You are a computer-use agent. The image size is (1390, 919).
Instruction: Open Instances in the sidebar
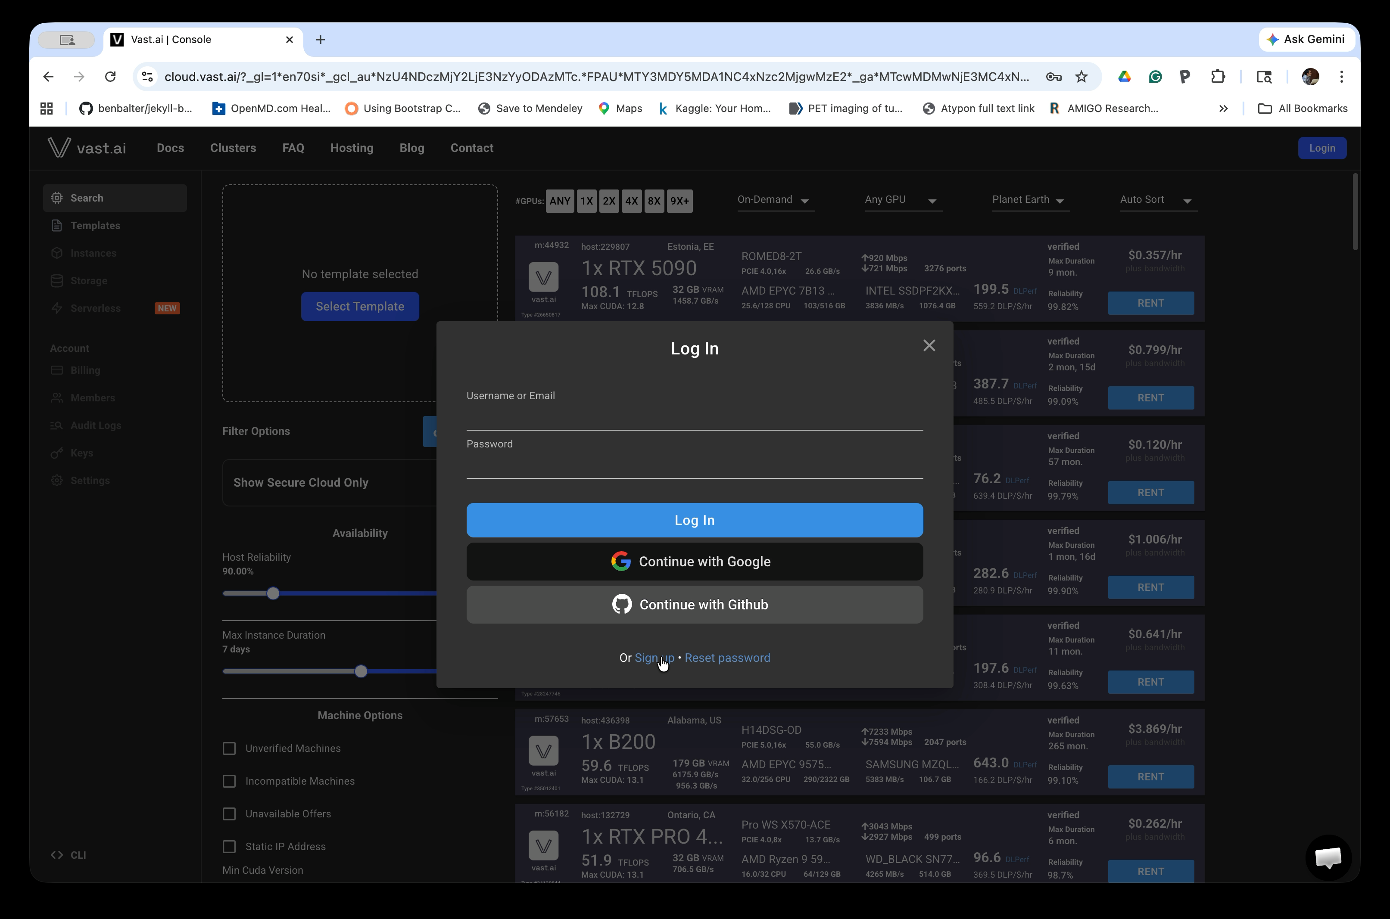point(115,253)
